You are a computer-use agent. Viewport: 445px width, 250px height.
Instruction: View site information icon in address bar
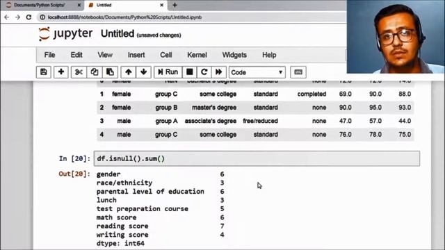42,17
